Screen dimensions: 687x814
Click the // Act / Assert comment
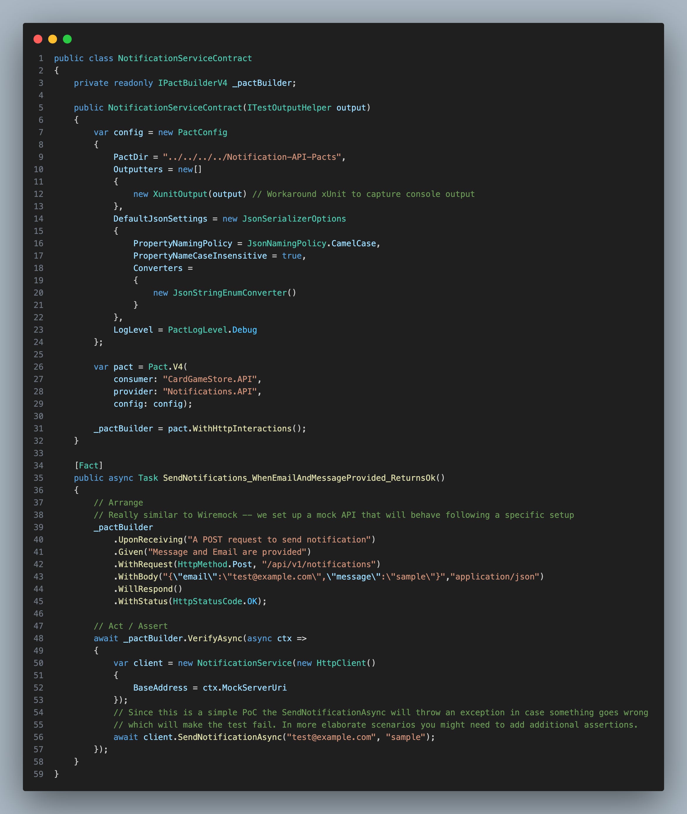pos(130,626)
